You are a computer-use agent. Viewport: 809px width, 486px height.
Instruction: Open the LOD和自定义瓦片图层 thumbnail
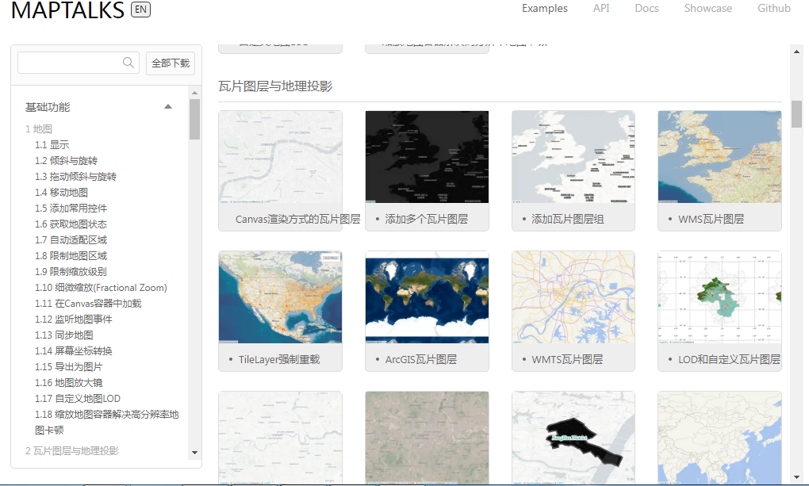click(719, 297)
